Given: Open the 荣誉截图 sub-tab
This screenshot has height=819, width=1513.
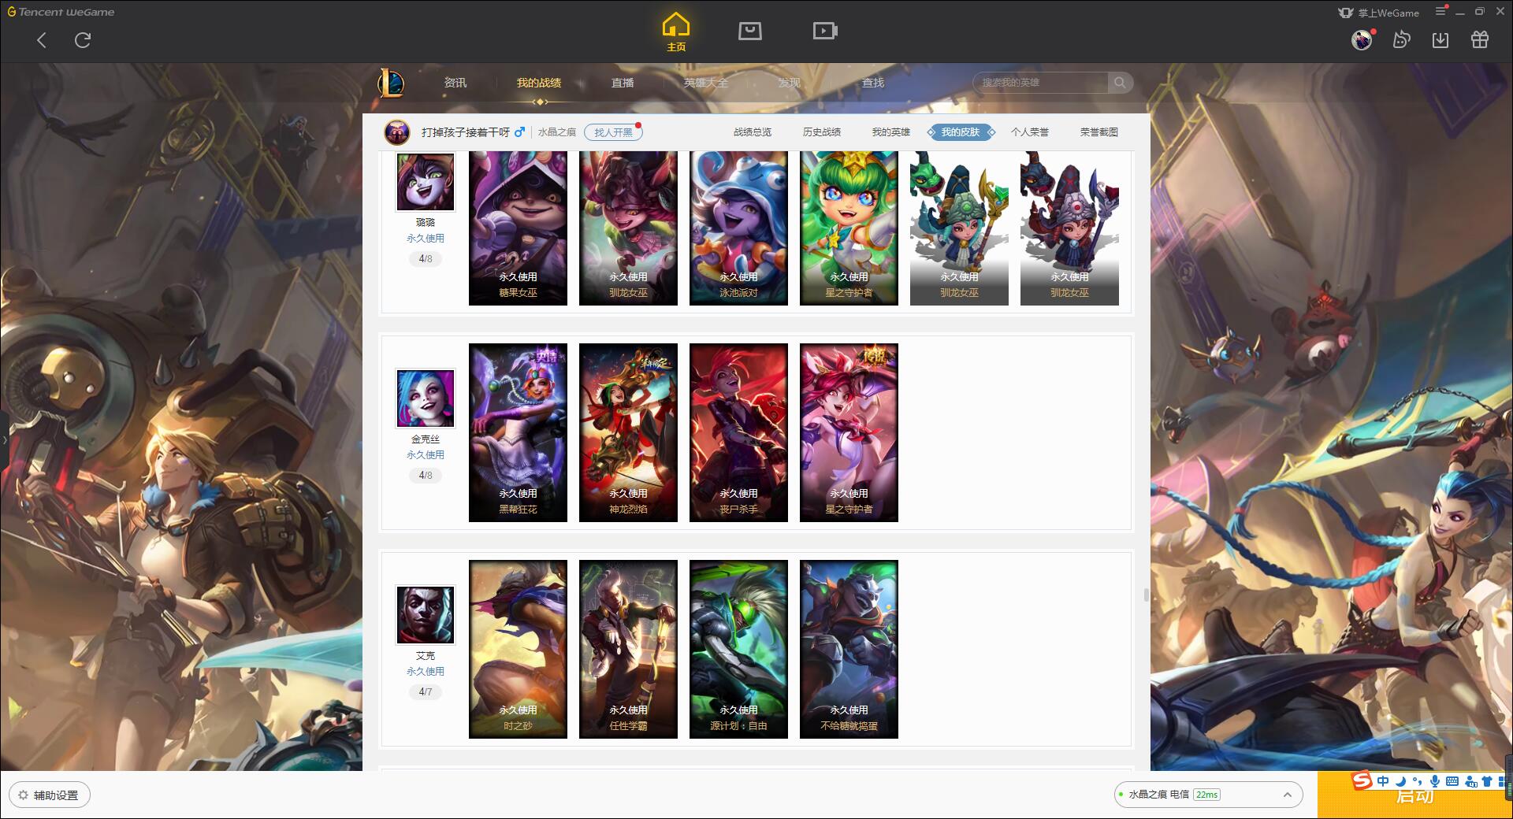Looking at the screenshot, I should click(1099, 132).
